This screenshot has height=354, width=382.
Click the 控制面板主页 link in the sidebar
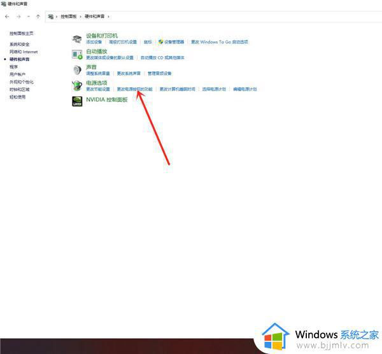pos(22,33)
